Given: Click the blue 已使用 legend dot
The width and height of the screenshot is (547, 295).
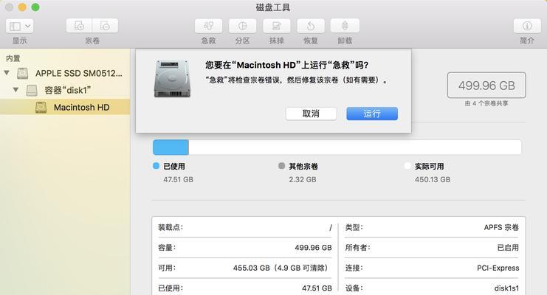Looking at the screenshot, I should click(x=156, y=166).
